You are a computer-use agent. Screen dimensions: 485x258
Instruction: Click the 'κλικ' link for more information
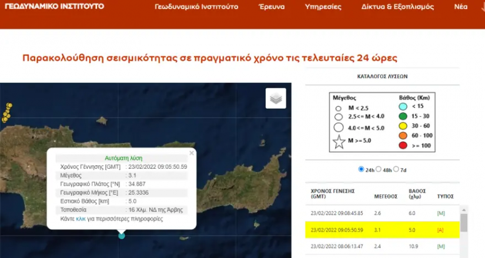point(81,219)
